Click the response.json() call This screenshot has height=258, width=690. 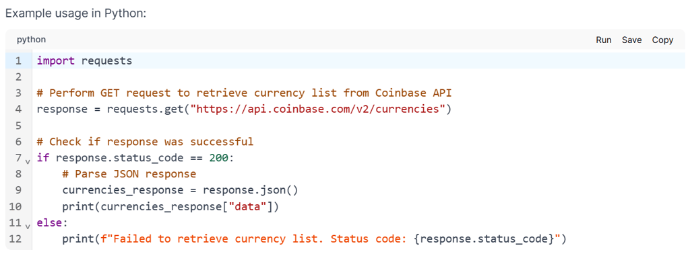point(251,190)
